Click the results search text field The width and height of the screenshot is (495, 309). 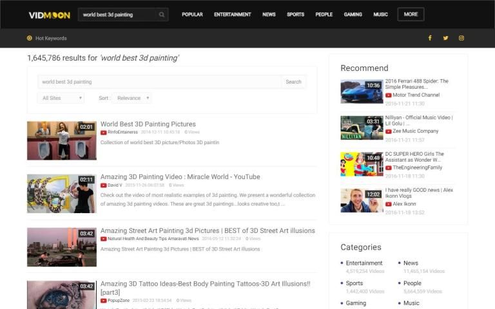coord(160,82)
